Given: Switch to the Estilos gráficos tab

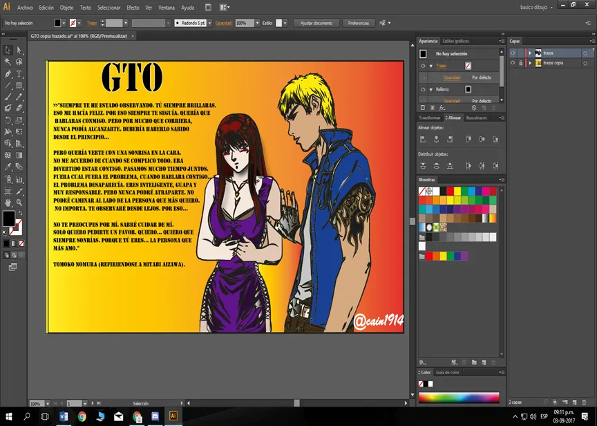Looking at the screenshot, I should click(x=456, y=41).
